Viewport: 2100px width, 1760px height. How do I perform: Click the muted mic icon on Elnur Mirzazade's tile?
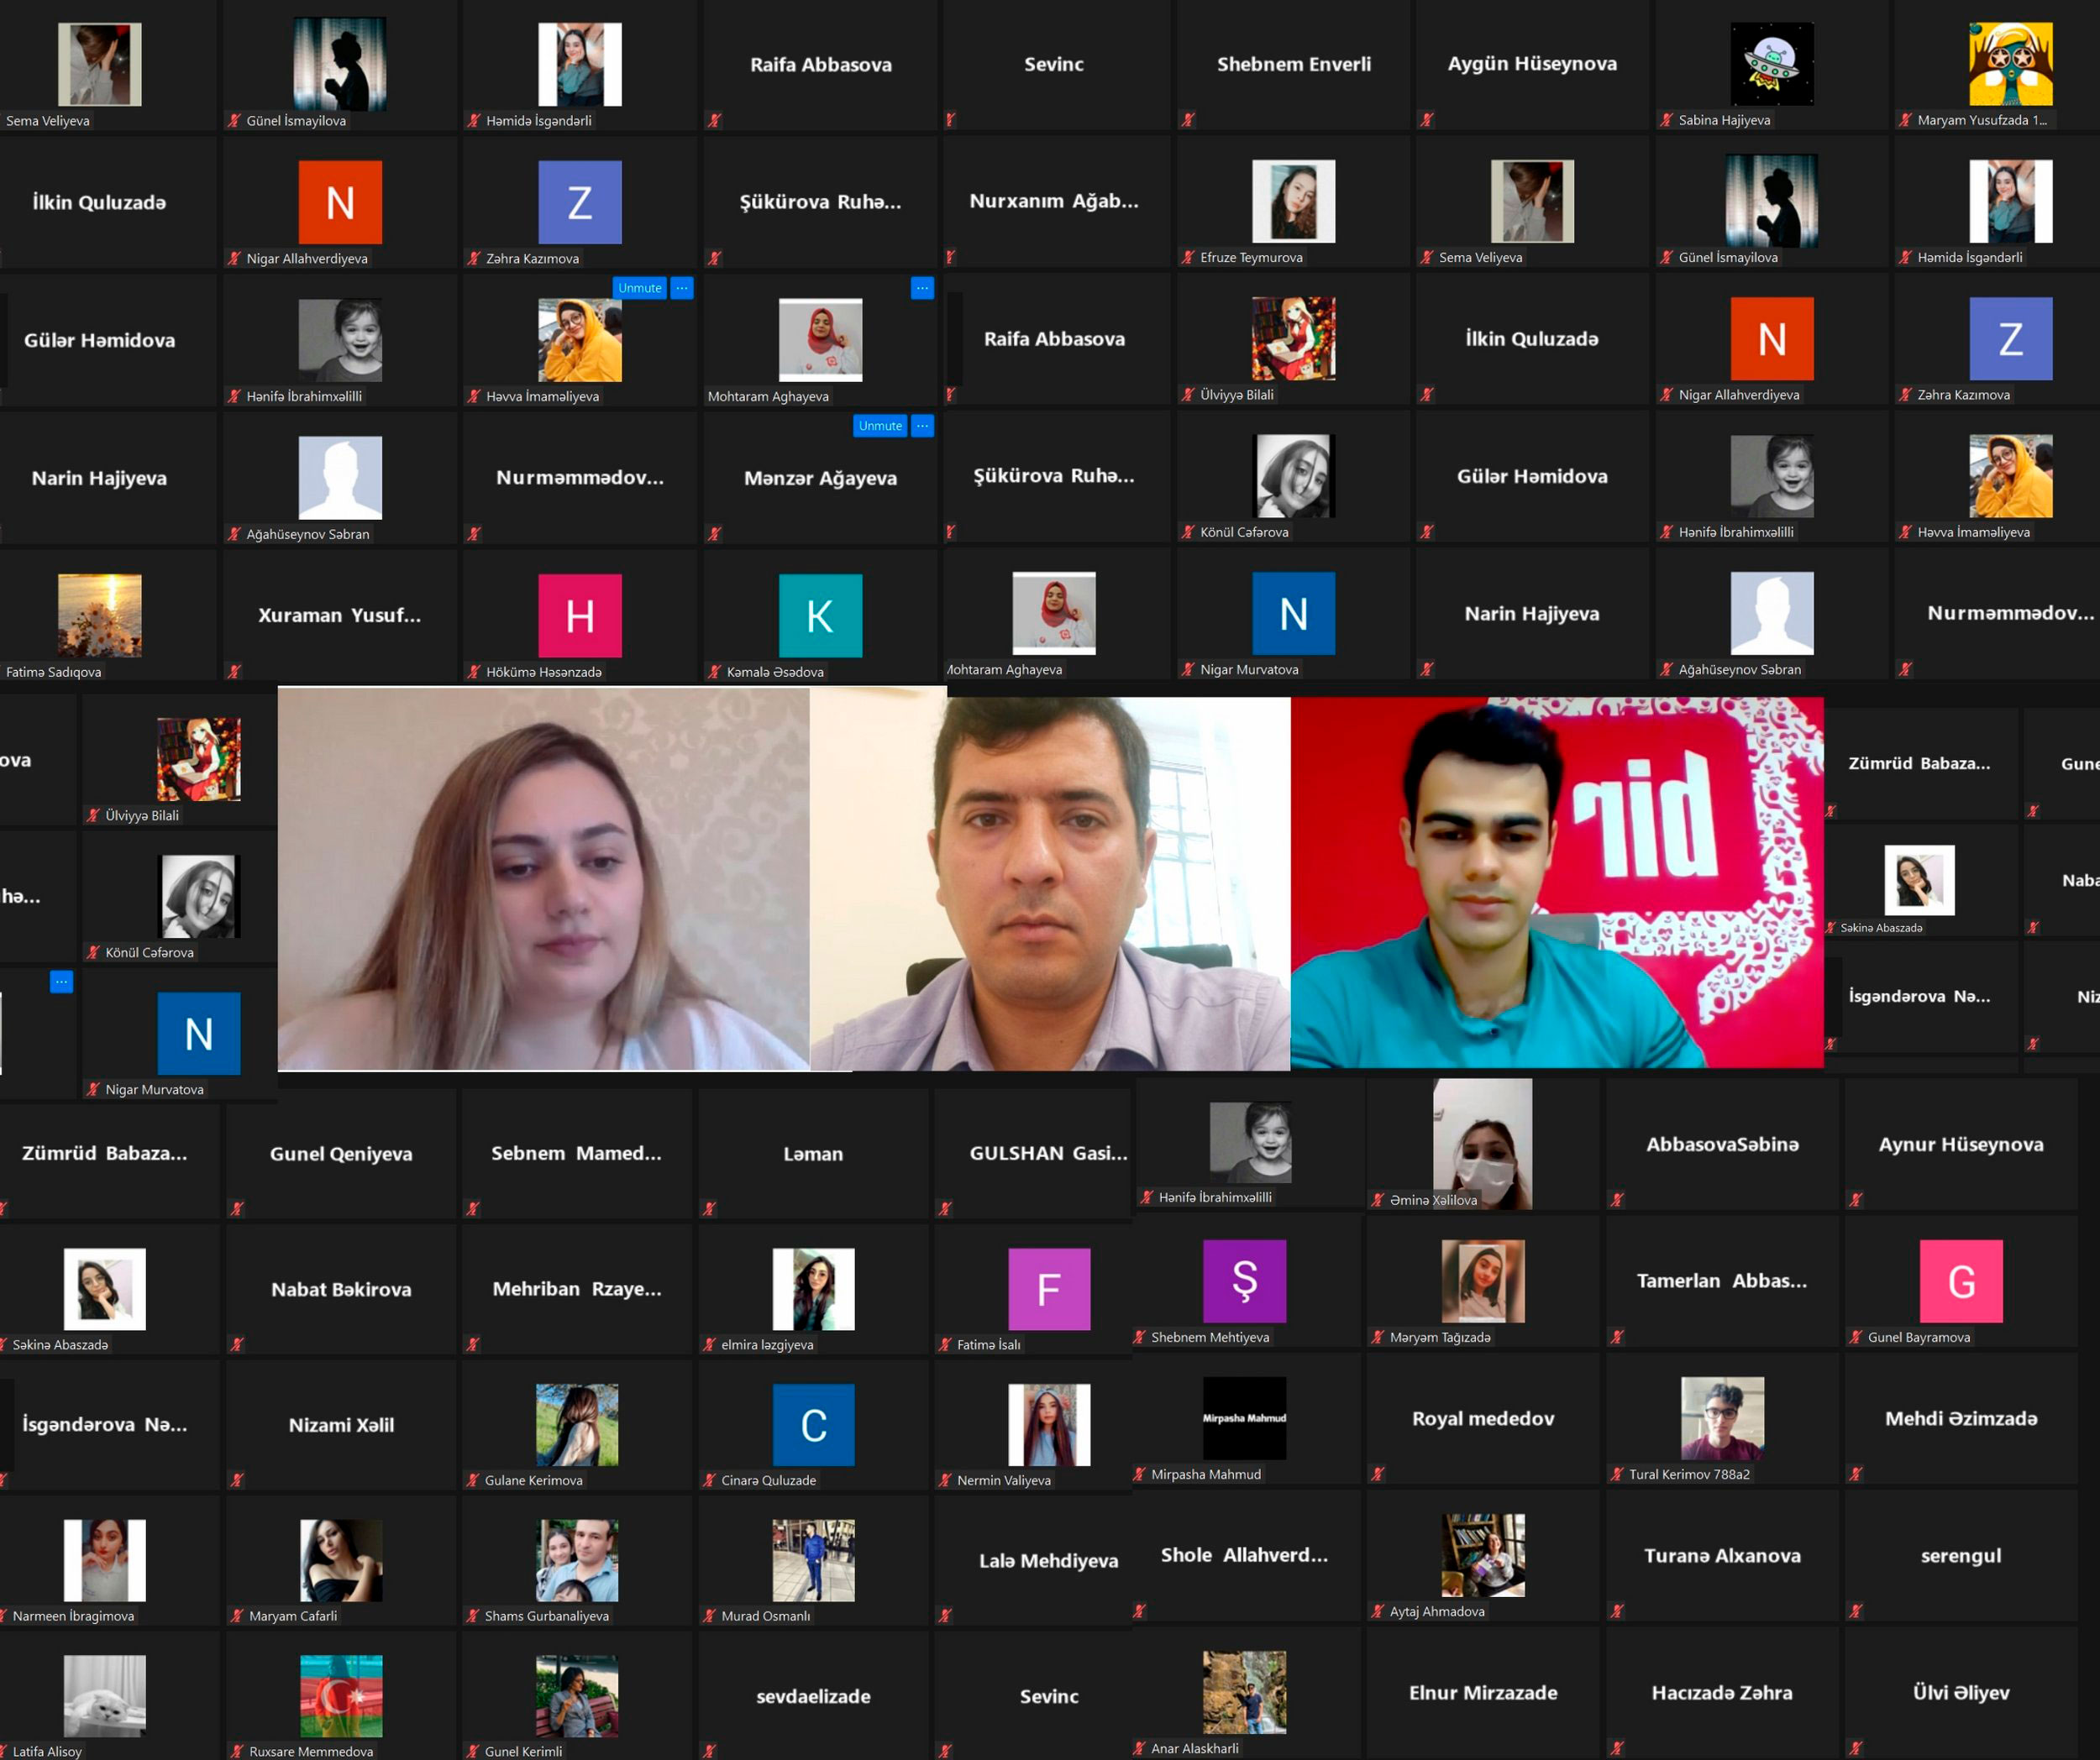click(x=1378, y=1748)
